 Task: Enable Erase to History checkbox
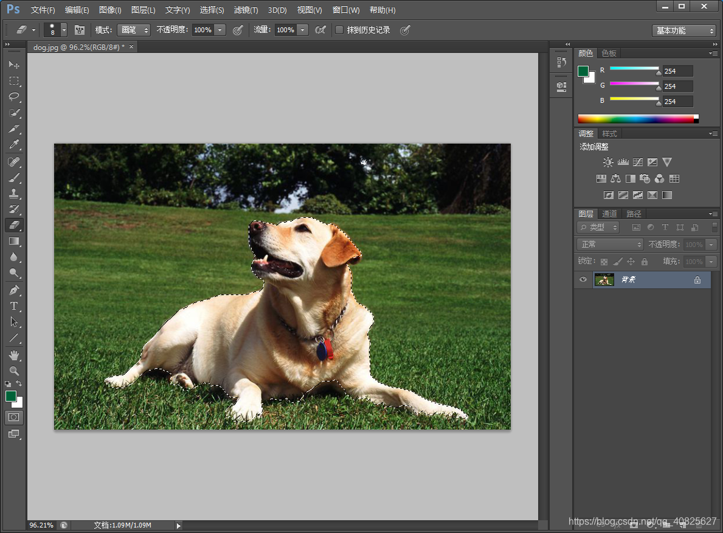point(339,30)
